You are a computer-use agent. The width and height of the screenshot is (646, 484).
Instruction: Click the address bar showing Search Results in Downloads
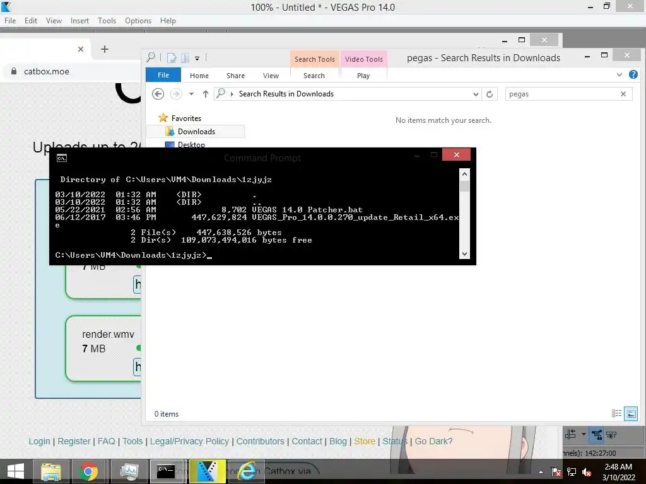coord(348,94)
